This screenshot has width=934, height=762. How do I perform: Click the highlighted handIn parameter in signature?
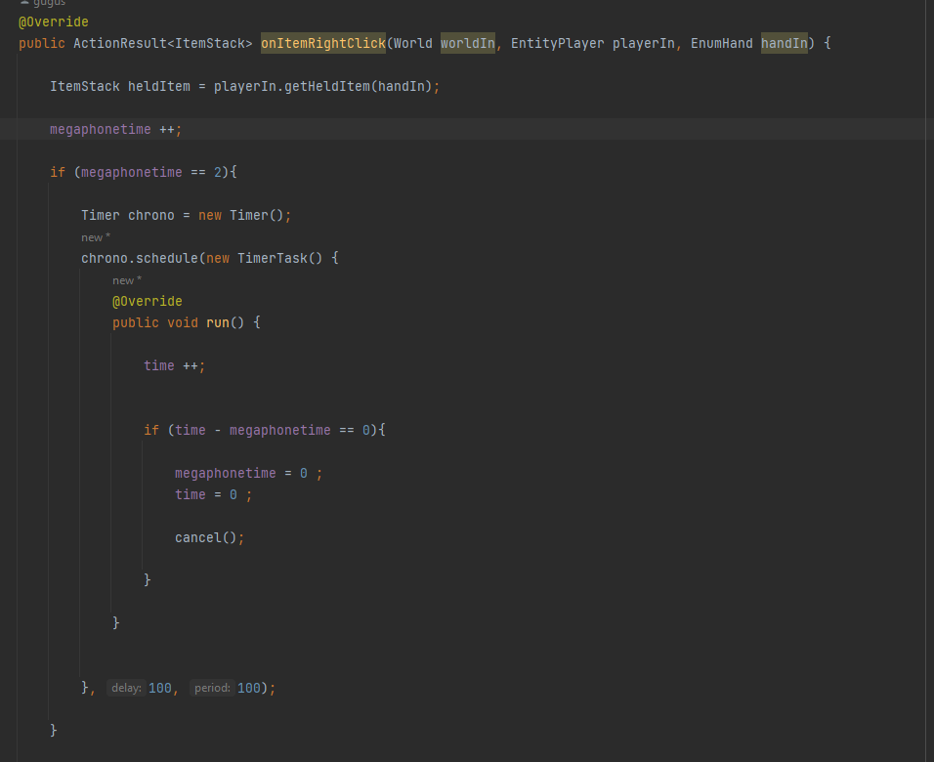tap(784, 44)
